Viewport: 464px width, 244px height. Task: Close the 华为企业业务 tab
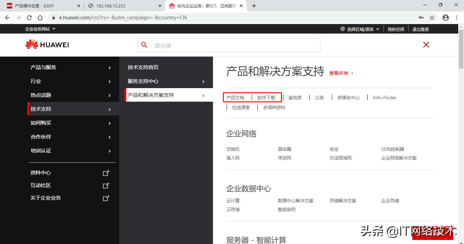241,6
